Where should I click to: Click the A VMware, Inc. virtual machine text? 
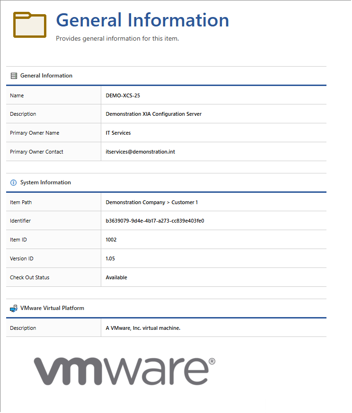pyautogui.click(x=143, y=328)
